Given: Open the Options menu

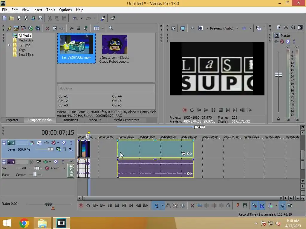Looking at the screenshot, I should pos(65,10).
